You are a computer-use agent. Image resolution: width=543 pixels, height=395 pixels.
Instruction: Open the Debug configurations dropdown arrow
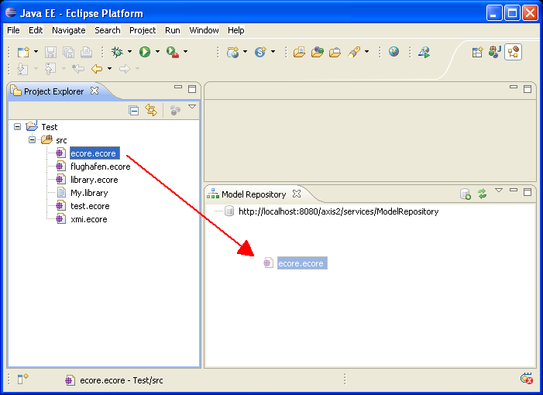130,52
